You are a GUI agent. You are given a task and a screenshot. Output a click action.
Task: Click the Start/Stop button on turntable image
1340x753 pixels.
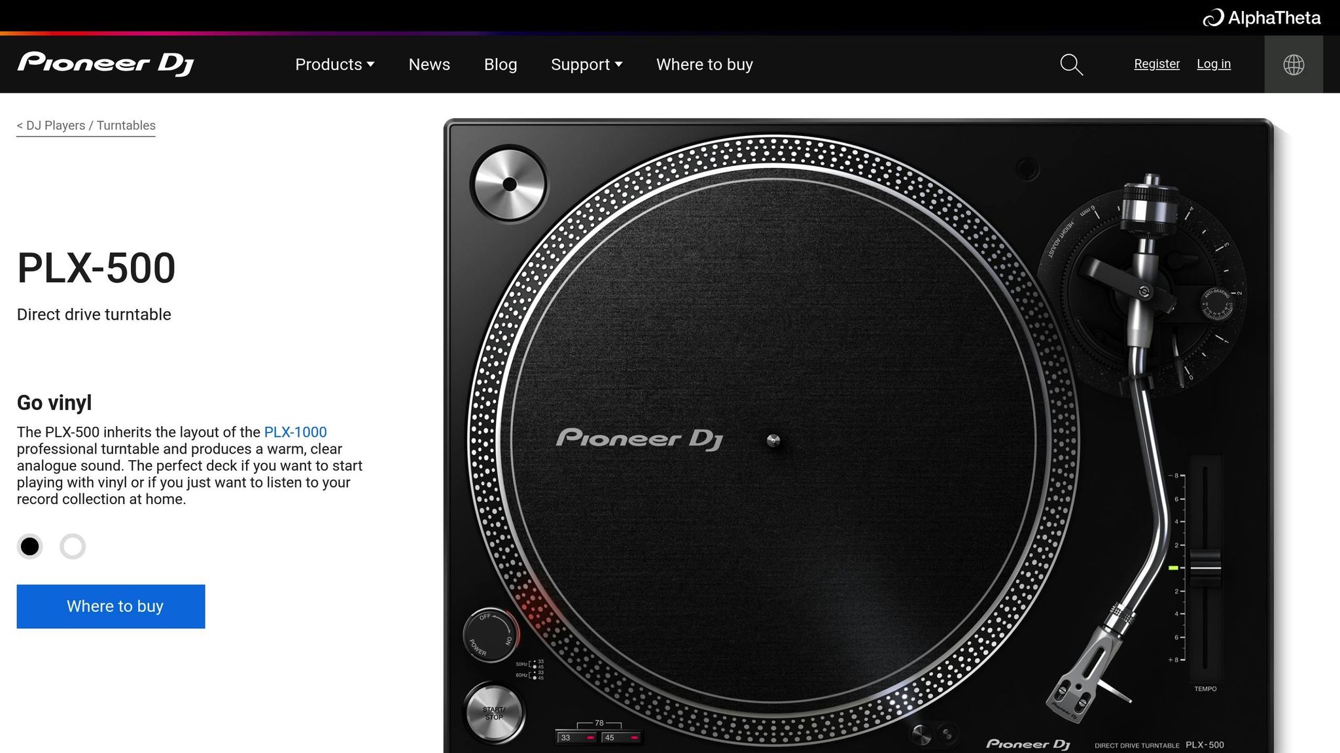pos(494,713)
